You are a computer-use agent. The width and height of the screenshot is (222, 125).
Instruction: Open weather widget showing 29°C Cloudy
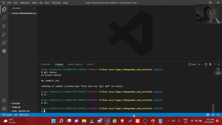[x=10, y=121]
